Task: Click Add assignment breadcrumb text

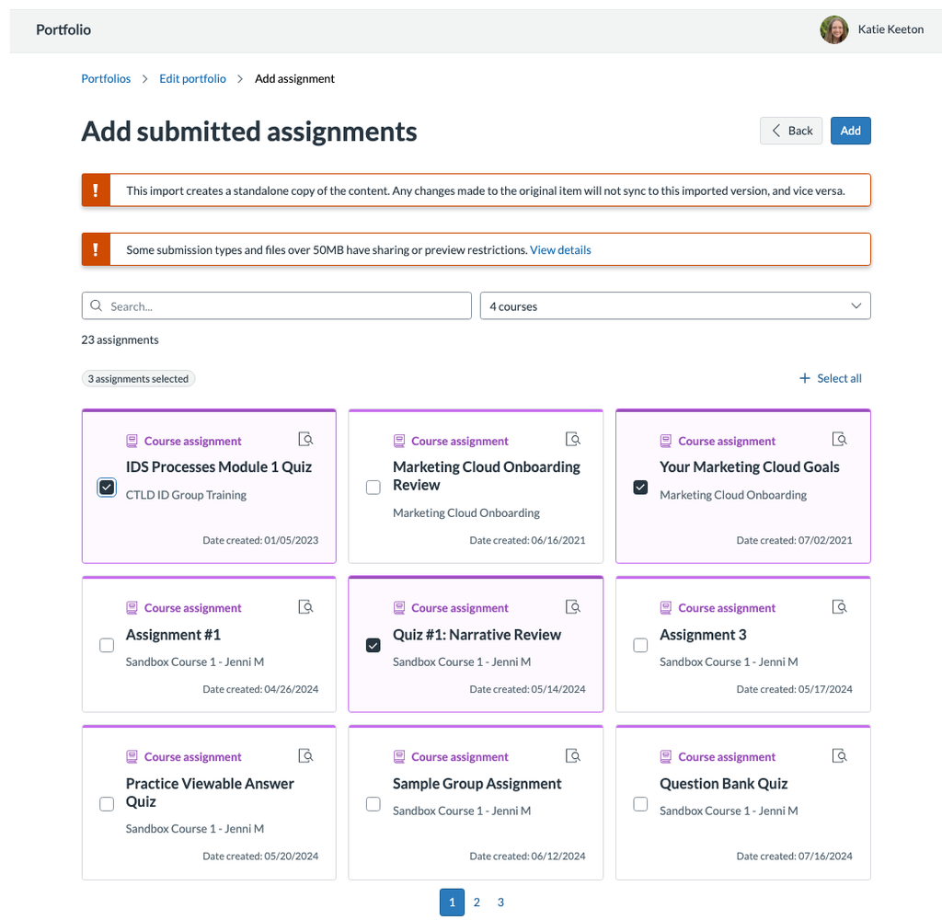Action: [294, 79]
